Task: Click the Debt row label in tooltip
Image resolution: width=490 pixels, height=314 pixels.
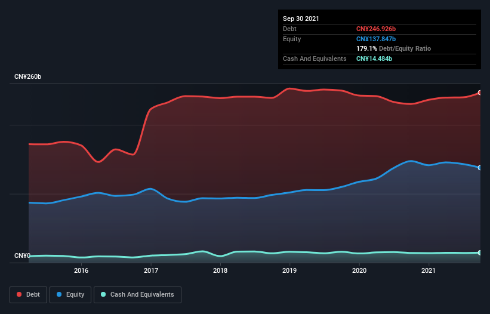Action: coord(289,29)
